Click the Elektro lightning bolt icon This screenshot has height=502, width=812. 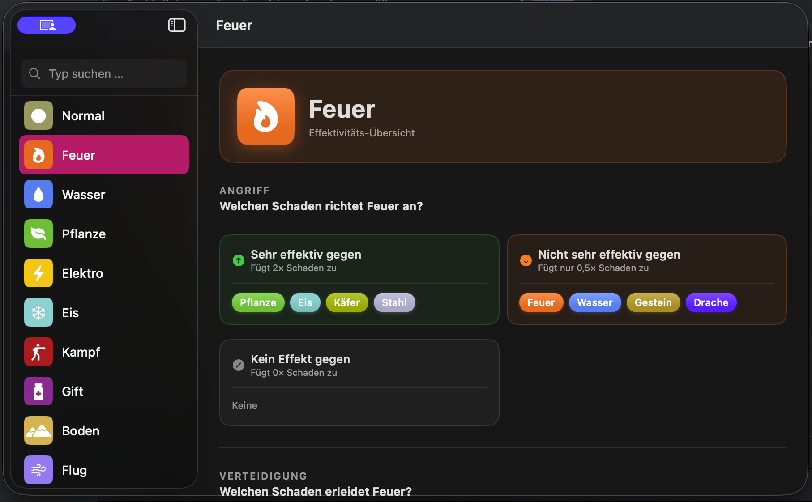tap(38, 273)
